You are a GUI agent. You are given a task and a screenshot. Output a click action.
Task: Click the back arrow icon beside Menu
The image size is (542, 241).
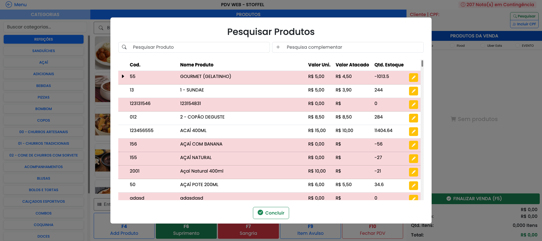(9, 5)
